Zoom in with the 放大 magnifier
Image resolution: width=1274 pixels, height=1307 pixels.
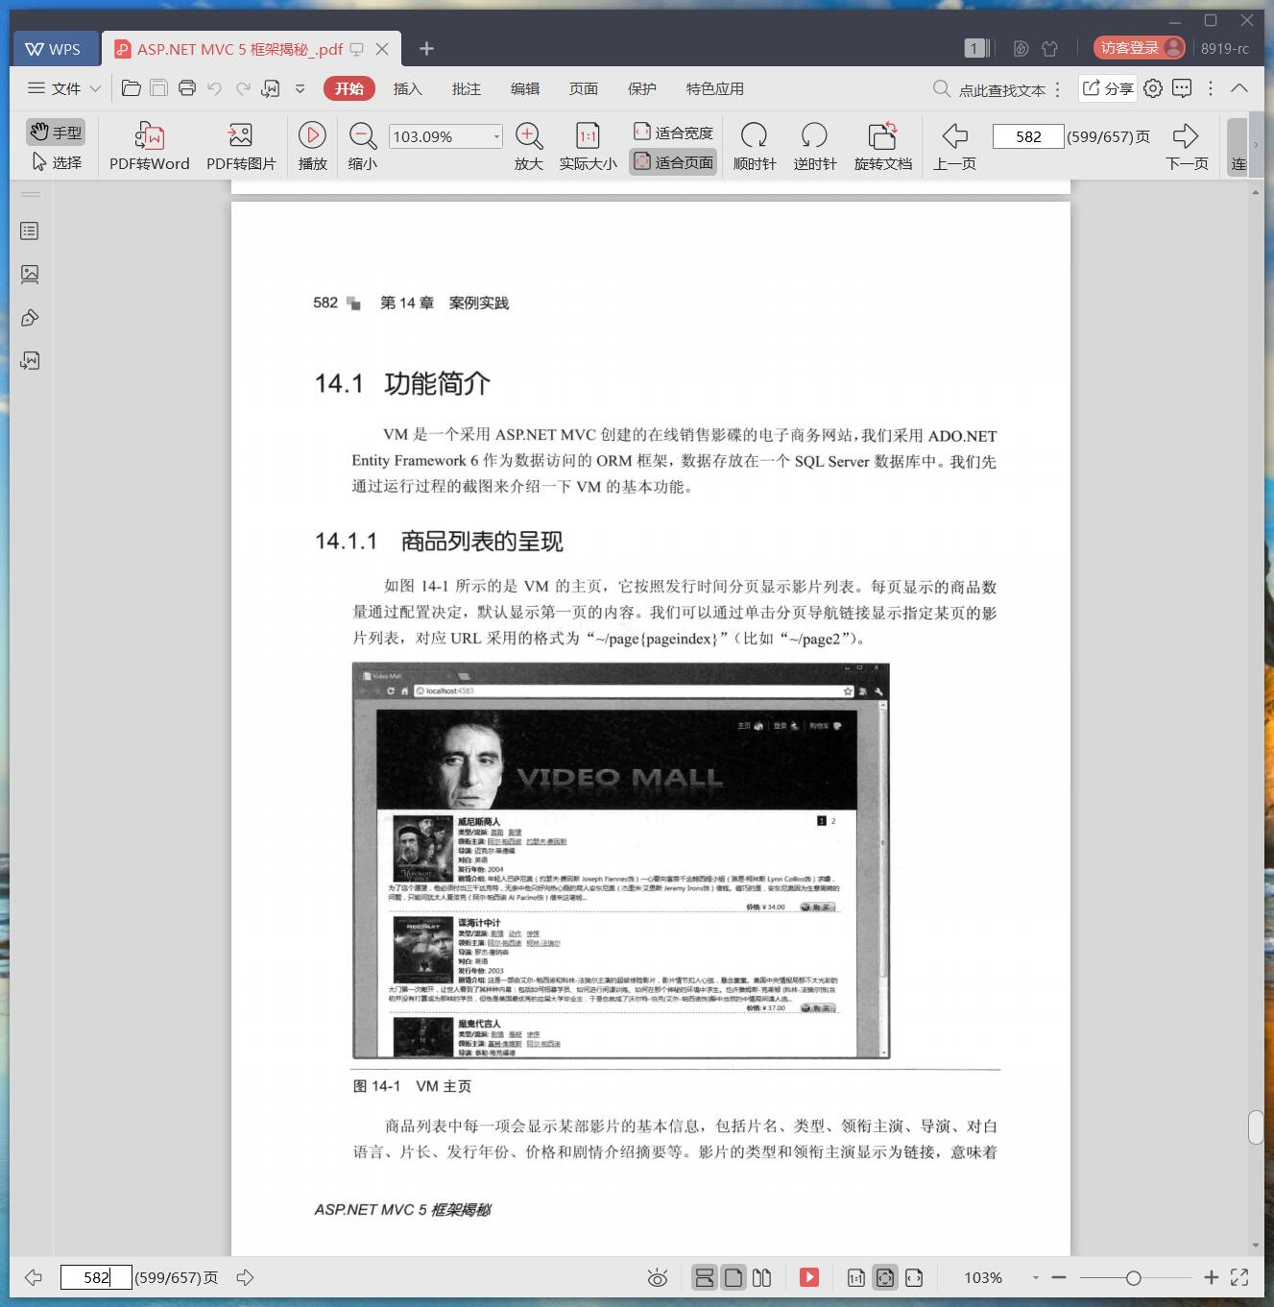point(529,135)
